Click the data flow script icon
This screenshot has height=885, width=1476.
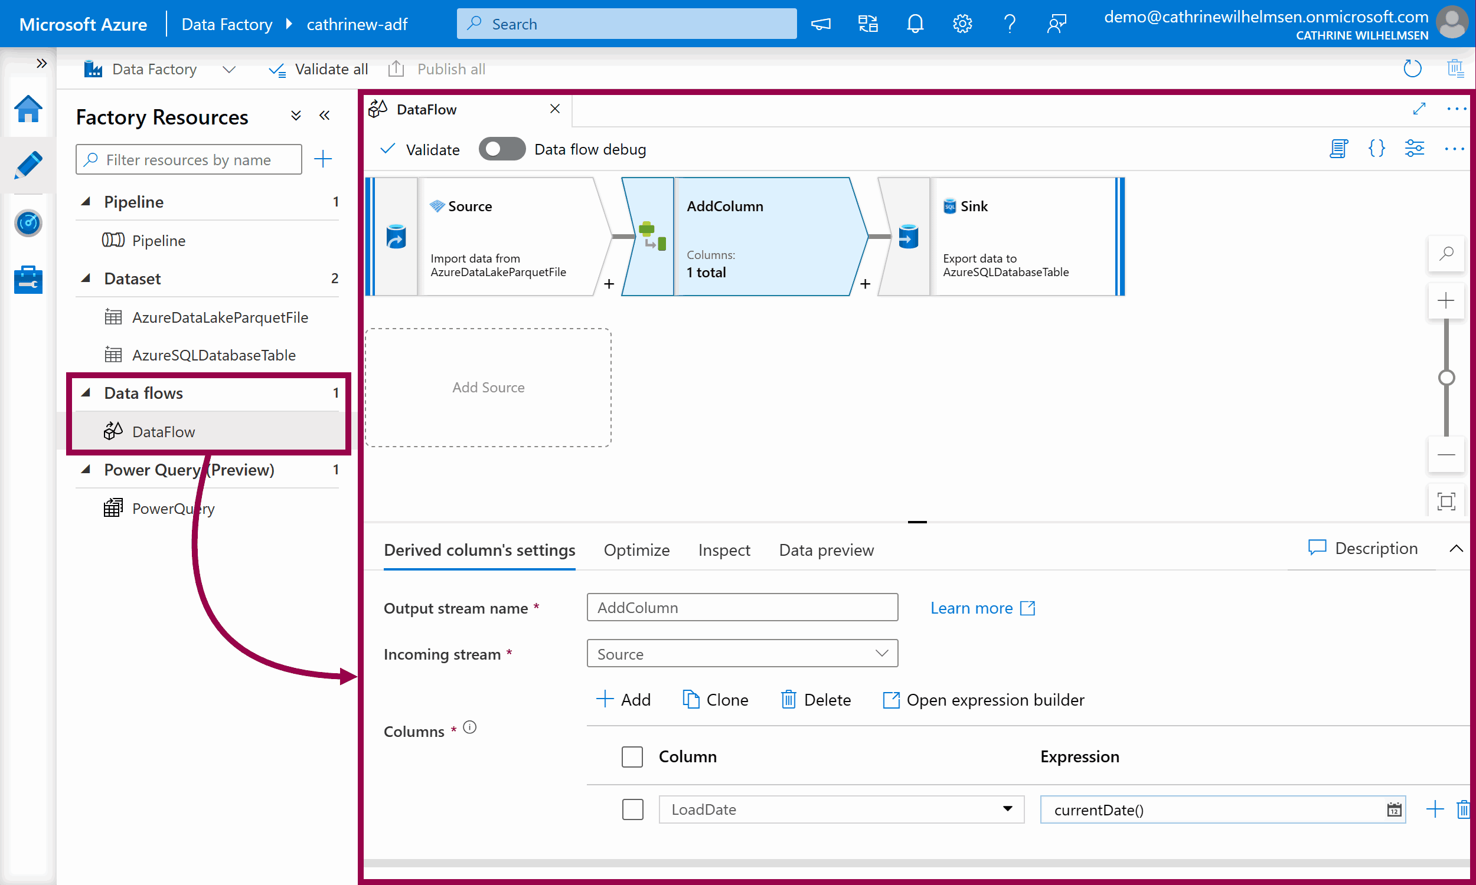coord(1338,148)
